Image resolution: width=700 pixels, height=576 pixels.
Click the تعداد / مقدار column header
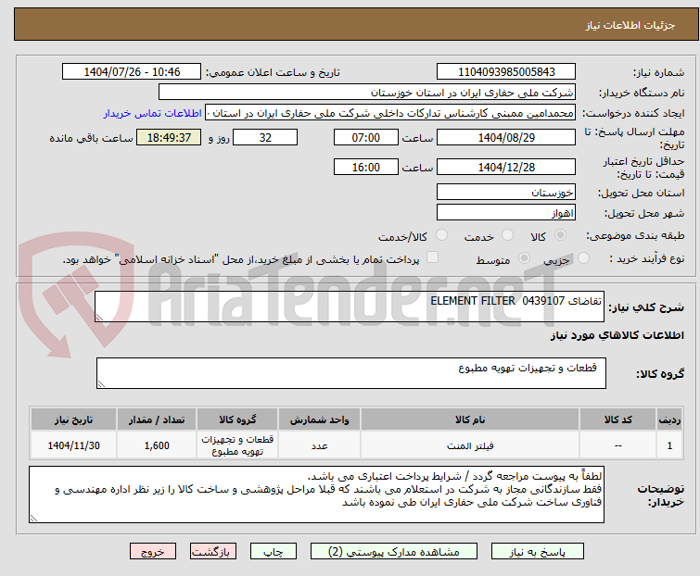[x=157, y=419]
